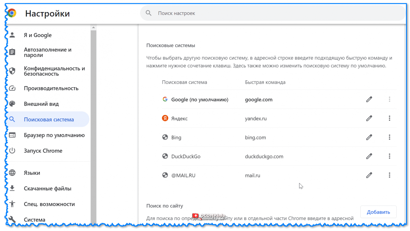Click the google.com shortcut text
Viewport: 410px width, 231px height.
[259, 99]
